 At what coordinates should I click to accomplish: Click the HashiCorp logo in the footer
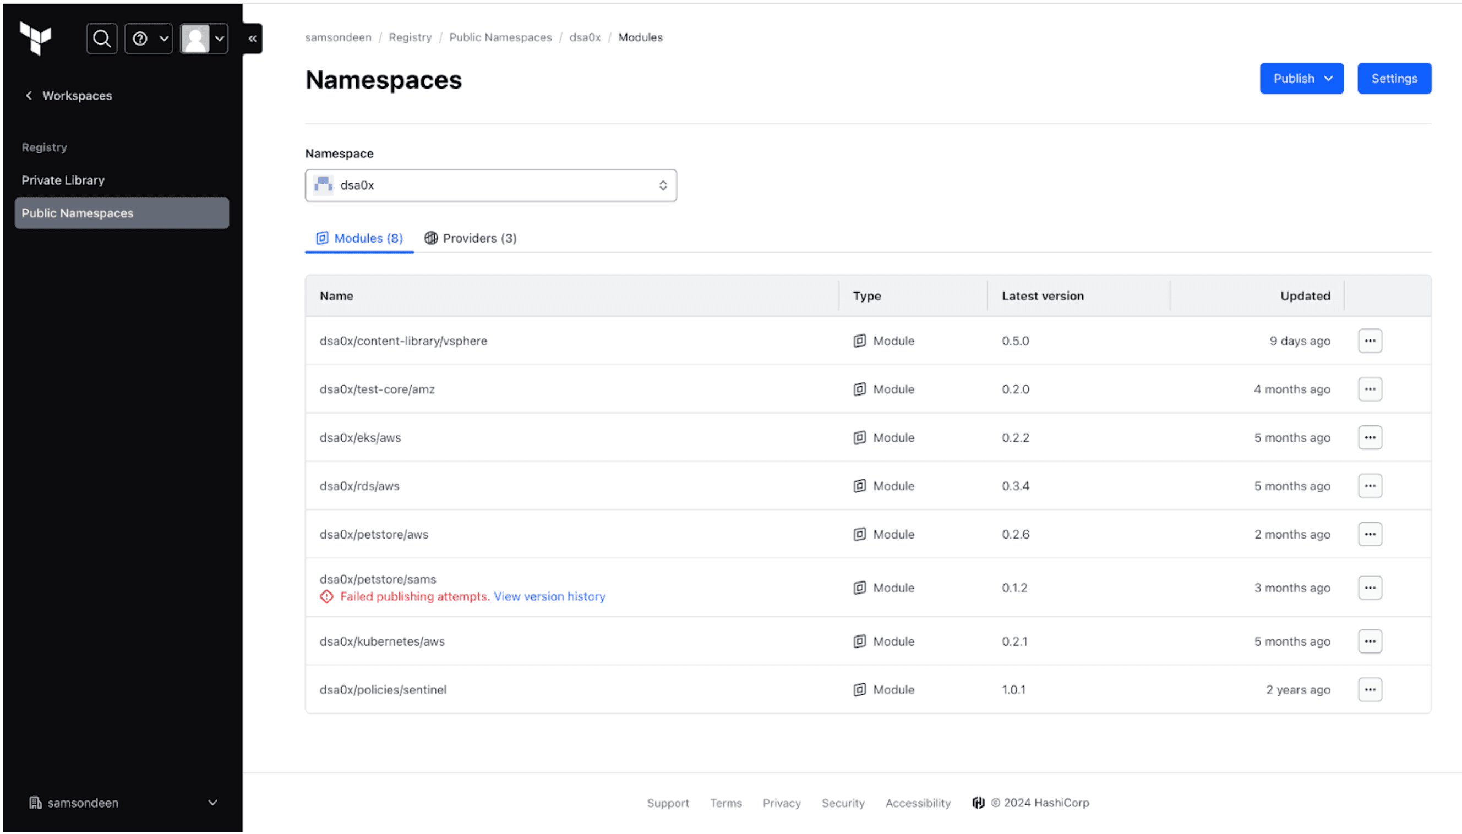(x=978, y=803)
